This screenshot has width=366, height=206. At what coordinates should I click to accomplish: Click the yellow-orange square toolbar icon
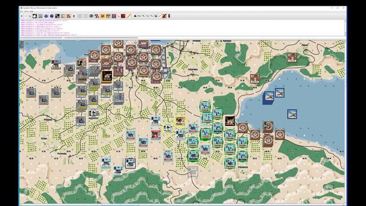(102, 16)
